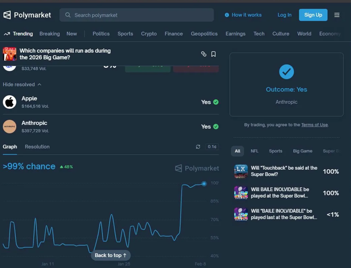Click the Back to top button
351x268 pixels.
(111, 255)
